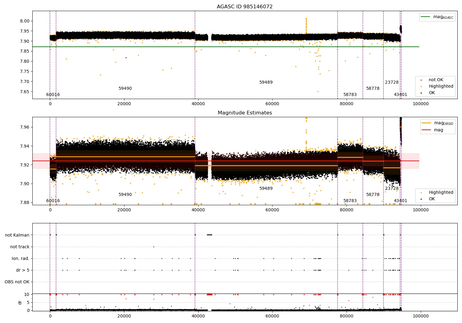Click the 'not OK' legend entry in top plot
Viewport: 462px width, 323px height.
tap(432, 80)
